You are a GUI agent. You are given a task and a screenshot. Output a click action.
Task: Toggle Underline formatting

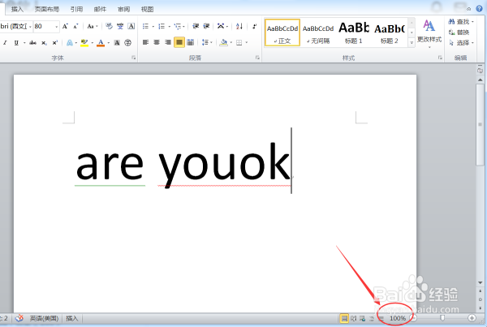16,42
